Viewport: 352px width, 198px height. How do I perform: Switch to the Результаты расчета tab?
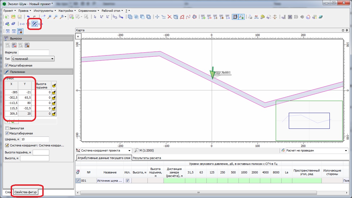pos(147,158)
